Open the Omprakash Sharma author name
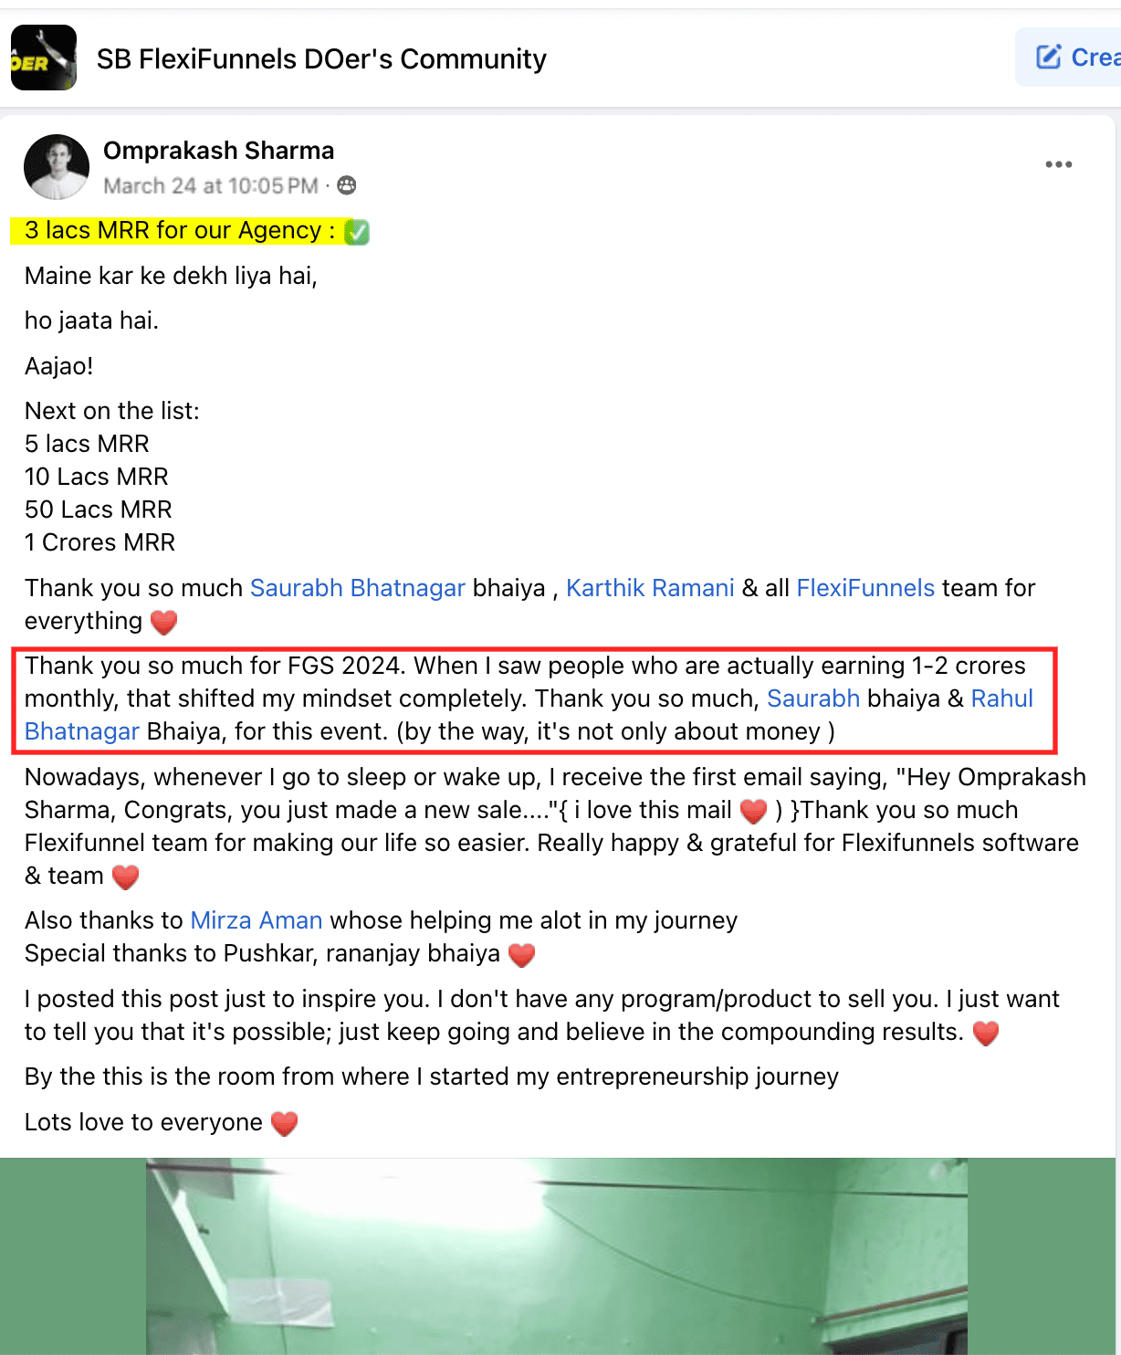 click(x=218, y=151)
